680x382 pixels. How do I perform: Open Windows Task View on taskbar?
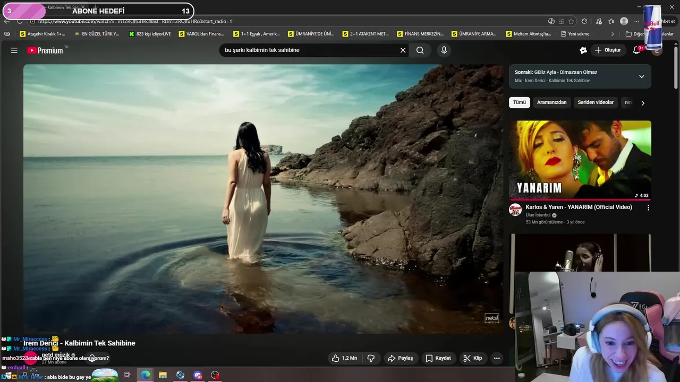127,375
